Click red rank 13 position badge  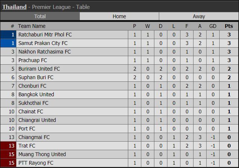point(8,146)
